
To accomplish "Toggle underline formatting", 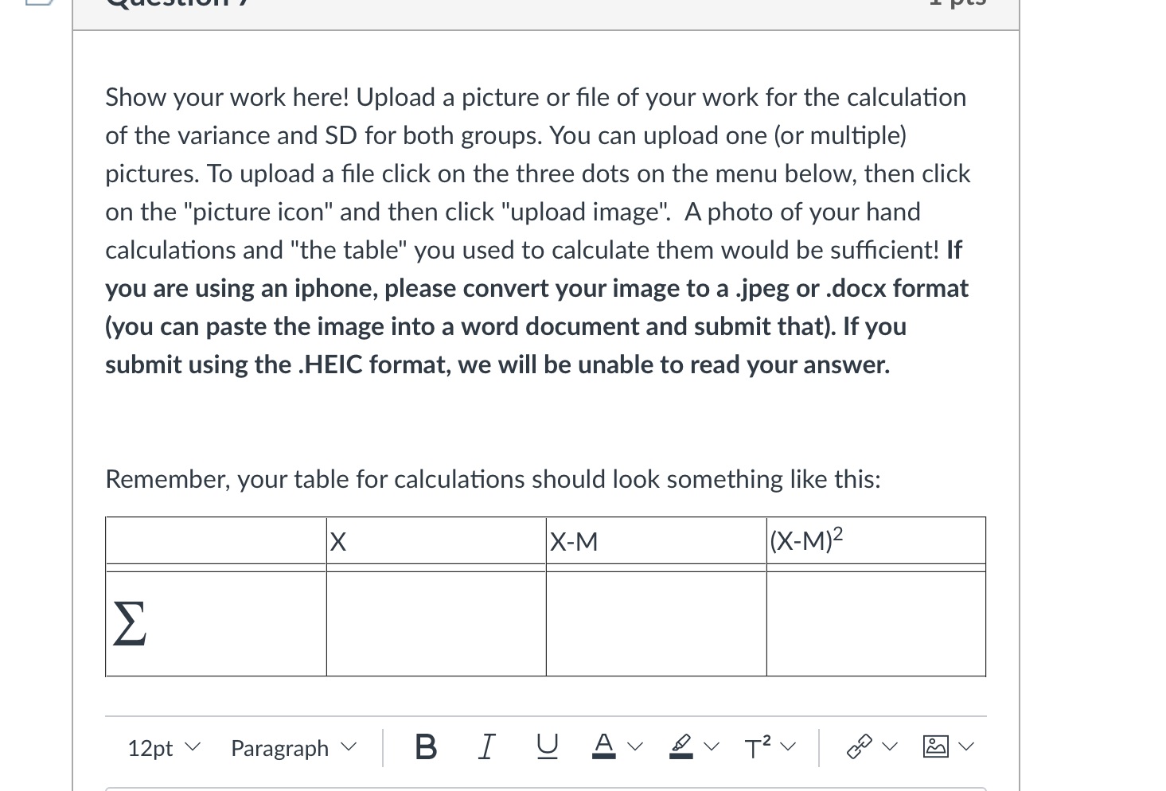I will coord(546,746).
